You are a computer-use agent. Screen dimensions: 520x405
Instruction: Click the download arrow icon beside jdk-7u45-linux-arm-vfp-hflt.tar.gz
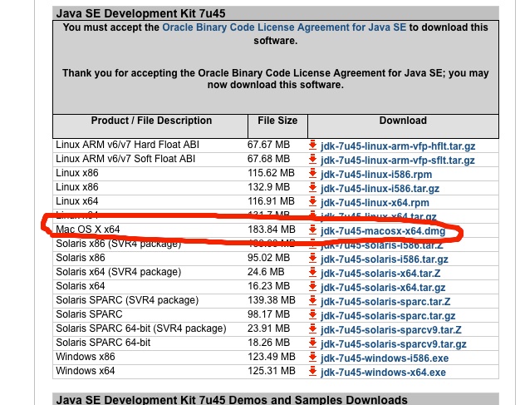[312, 146]
